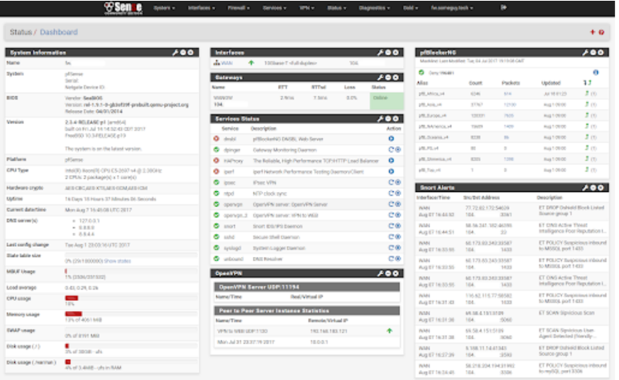Restart the openvpn service
The image size is (619, 380).
tap(391, 204)
